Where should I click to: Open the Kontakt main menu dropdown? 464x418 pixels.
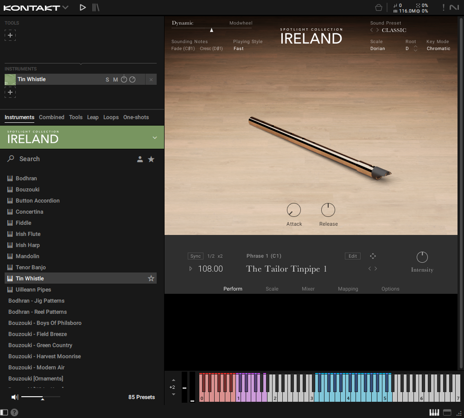(x=65, y=7)
